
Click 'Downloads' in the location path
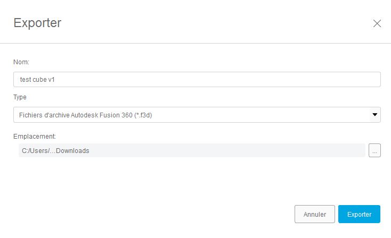click(72, 151)
